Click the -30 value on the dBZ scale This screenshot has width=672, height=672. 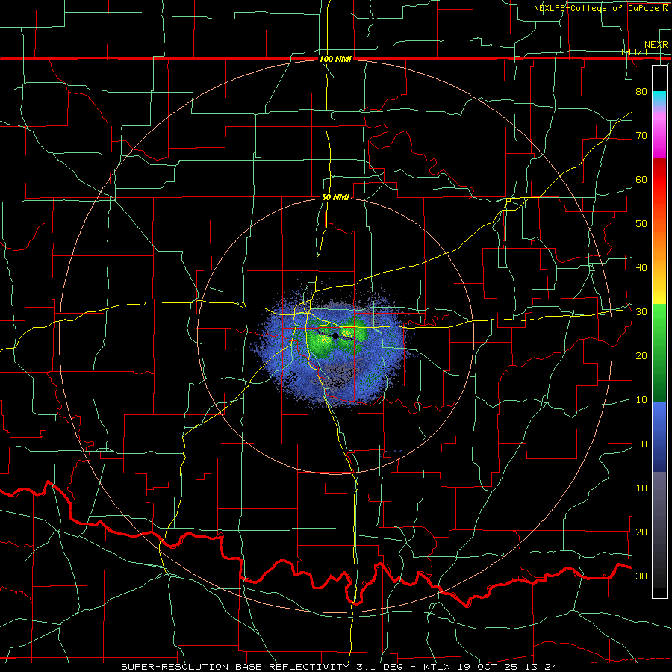[638, 576]
